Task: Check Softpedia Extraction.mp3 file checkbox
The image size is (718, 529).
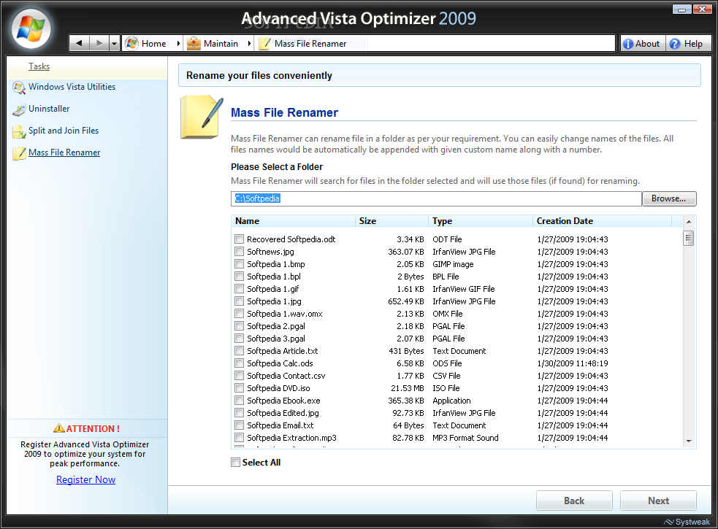Action: [x=239, y=438]
